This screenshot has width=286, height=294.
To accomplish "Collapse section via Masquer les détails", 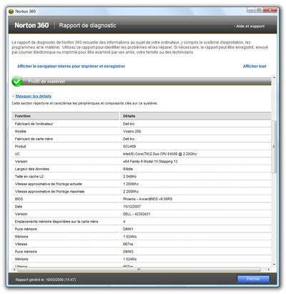I will [34, 96].
